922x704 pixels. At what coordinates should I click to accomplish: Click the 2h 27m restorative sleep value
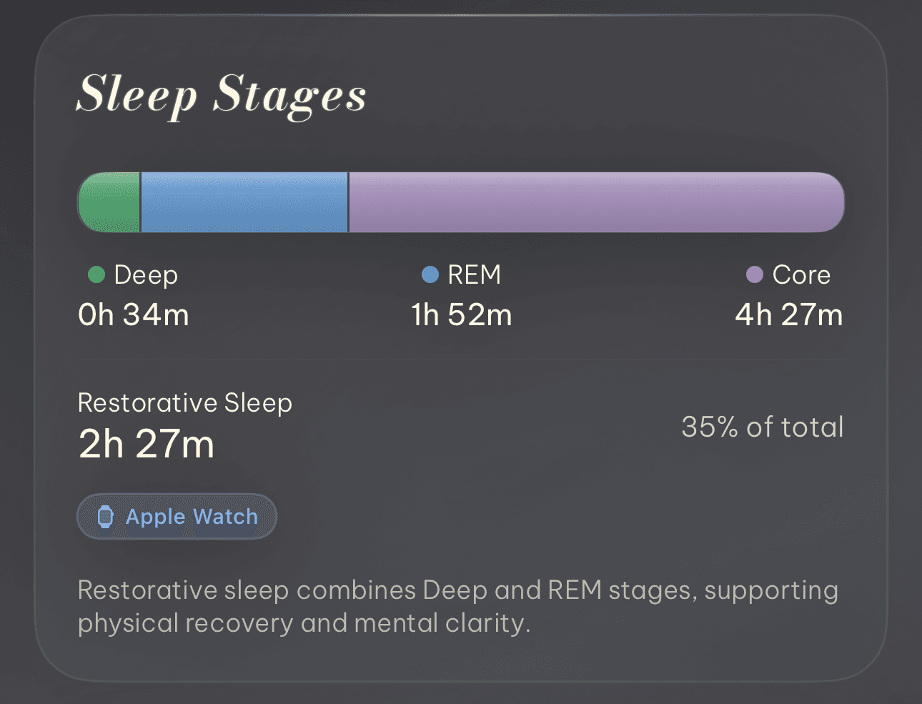146,443
